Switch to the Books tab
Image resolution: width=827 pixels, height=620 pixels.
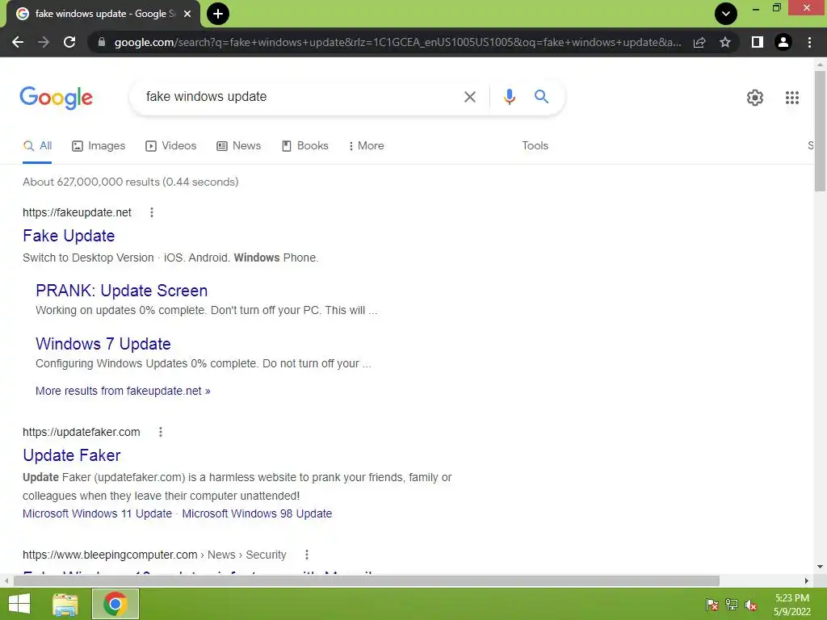(305, 146)
